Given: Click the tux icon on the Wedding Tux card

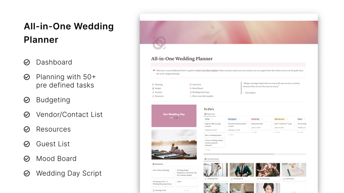Looking at the screenshot, I should [232, 179].
